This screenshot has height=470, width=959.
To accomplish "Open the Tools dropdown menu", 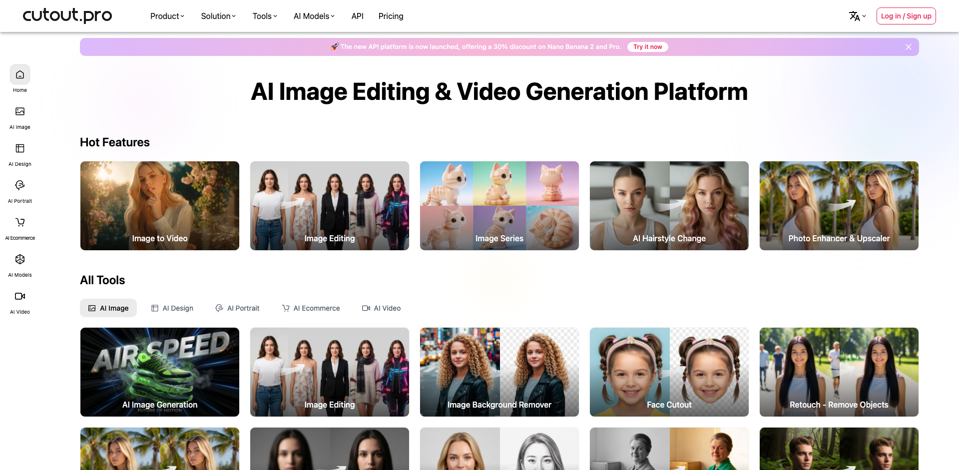I will pyautogui.click(x=264, y=16).
